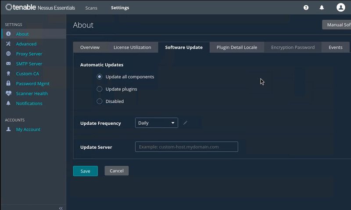The height and width of the screenshot is (210, 351).
Task: Switch to the Overview tab
Action: coord(90,47)
